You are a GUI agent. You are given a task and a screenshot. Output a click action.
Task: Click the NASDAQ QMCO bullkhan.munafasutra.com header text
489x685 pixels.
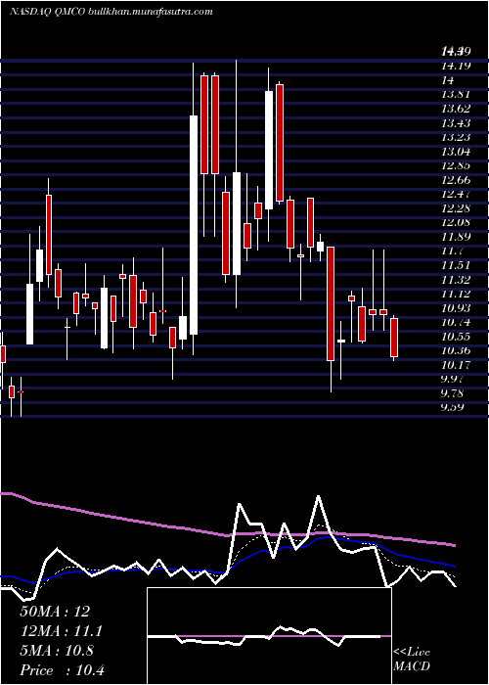tap(111, 12)
